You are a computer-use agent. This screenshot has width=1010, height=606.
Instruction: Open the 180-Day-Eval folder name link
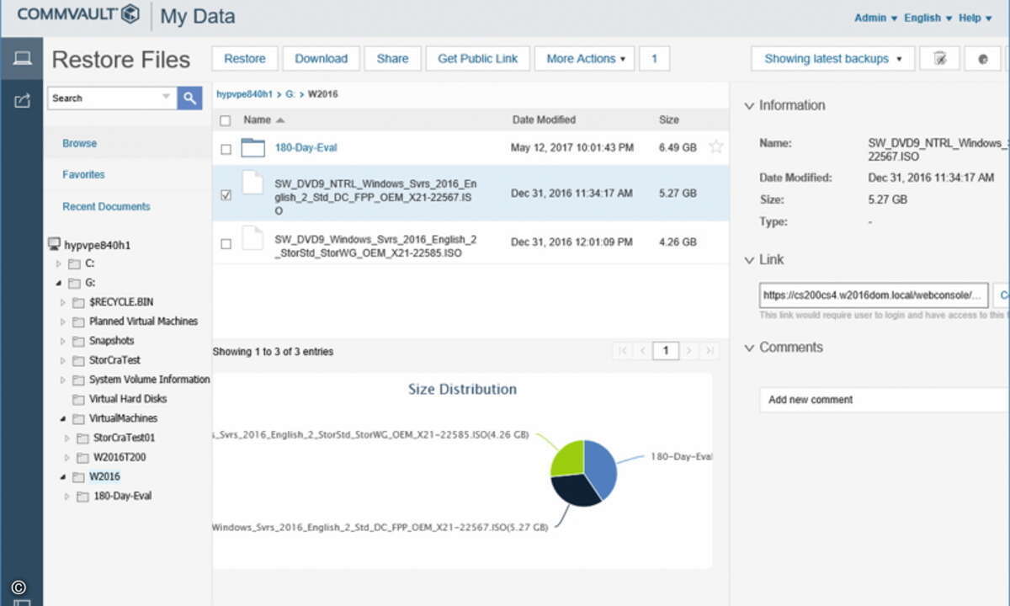pyautogui.click(x=306, y=148)
